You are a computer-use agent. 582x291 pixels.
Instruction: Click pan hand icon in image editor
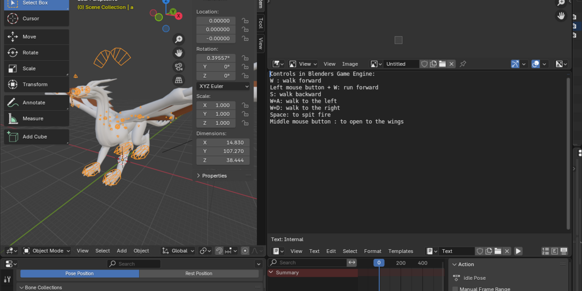561,16
